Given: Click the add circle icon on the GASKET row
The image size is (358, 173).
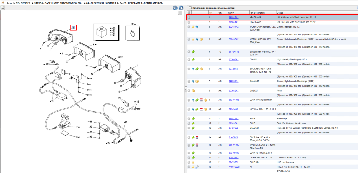Looking at the screenshot, I should (189, 91).
